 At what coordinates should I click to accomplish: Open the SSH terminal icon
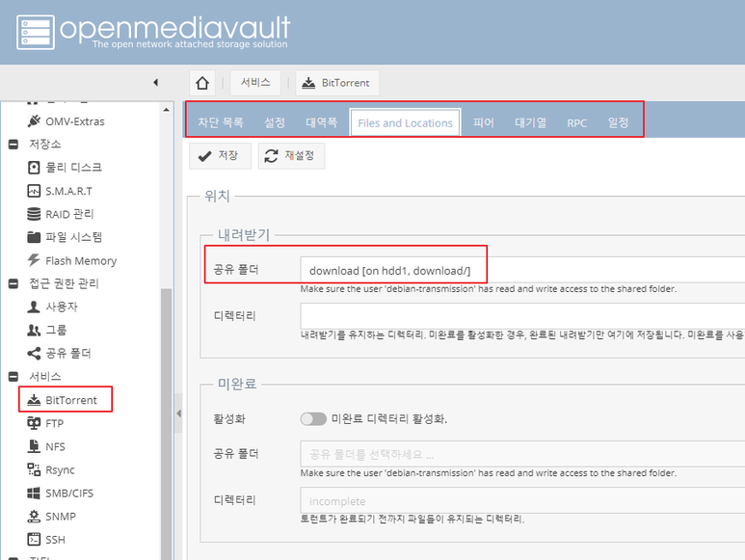(34, 540)
